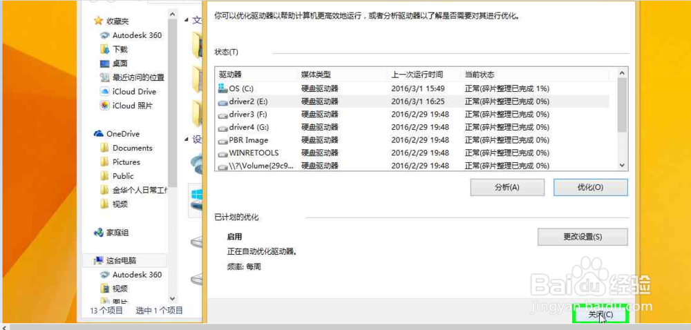The height and width of the screenshot is (330, 691).
Task: Collapse the 设 group arrow in Explorer content
Action: [x=187, y=139]
